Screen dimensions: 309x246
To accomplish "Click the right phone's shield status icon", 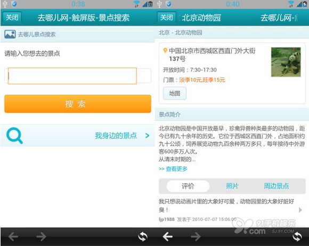I will point(169,4).
